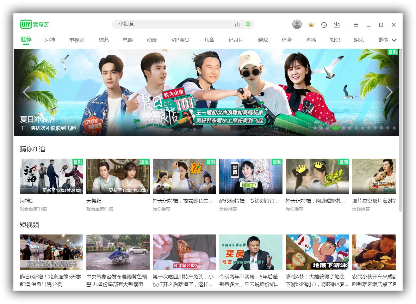Open the VIP crown icon
The width and height of the screenshot is (416, 304).
click(x=311, y=25)
